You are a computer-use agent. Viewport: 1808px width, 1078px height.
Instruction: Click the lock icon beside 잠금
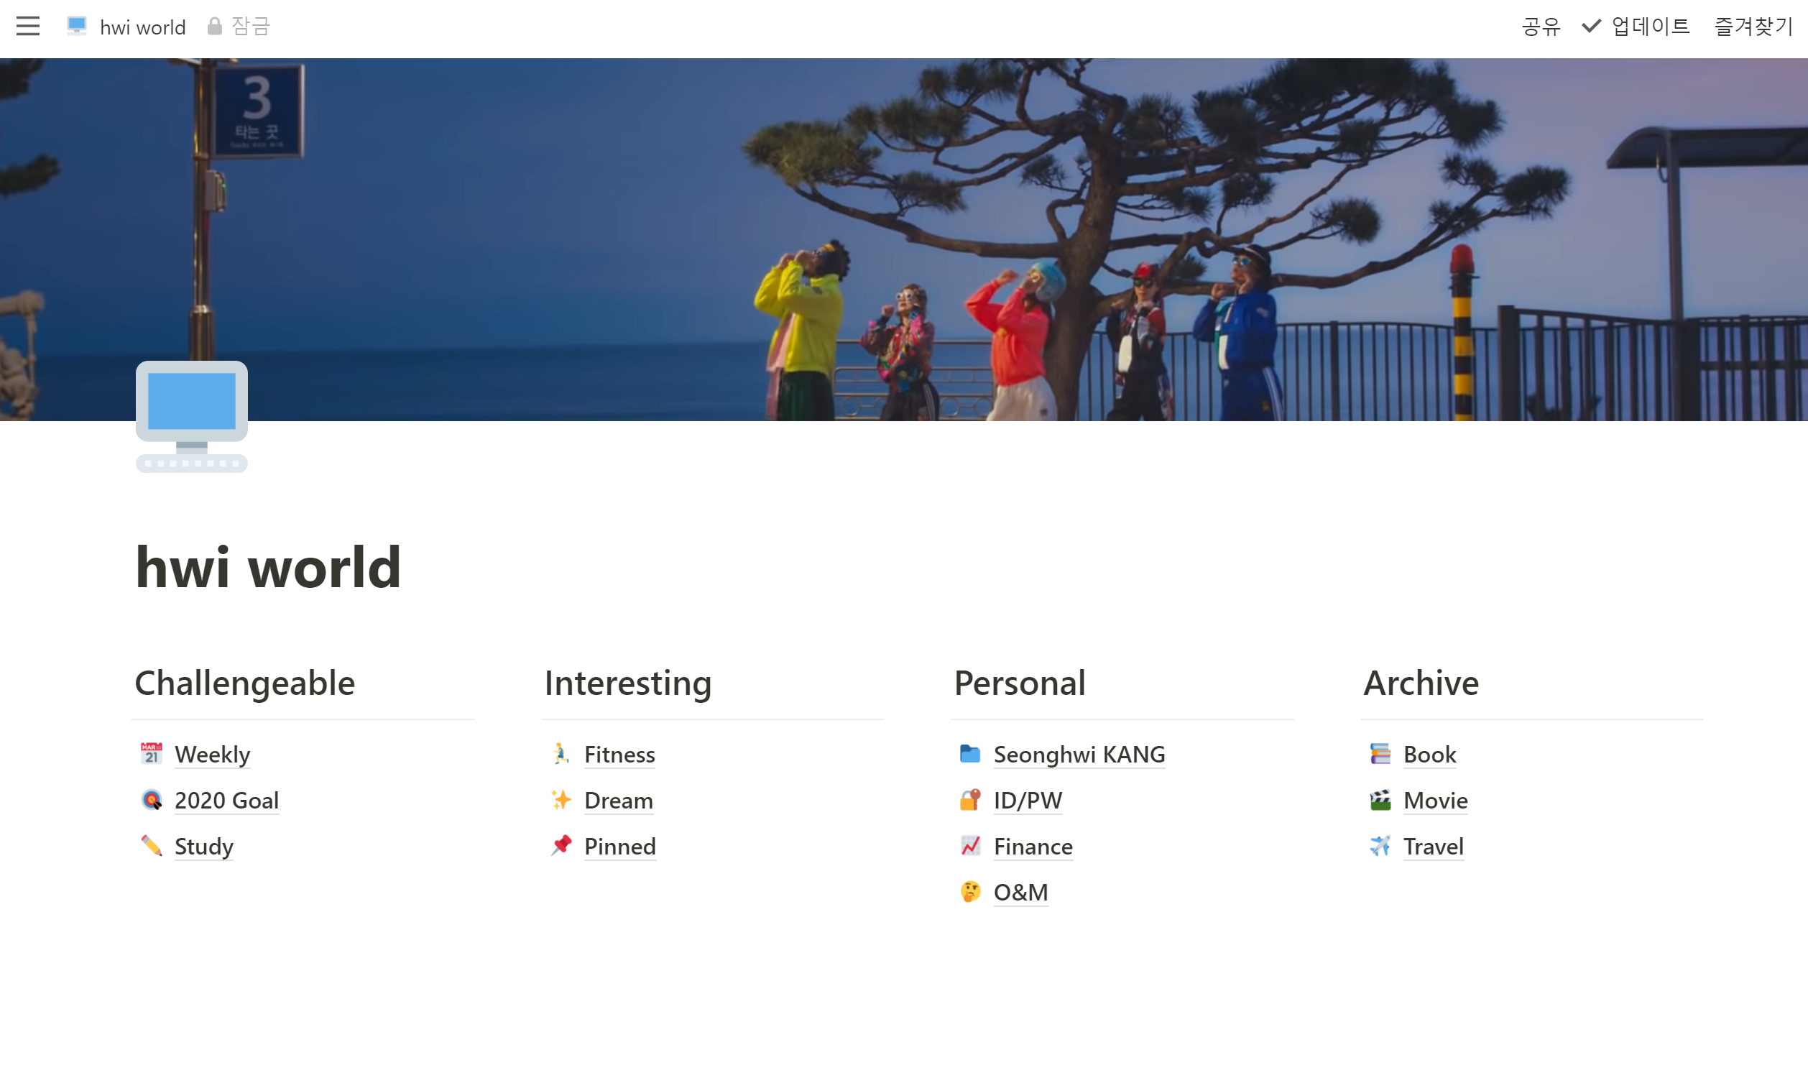click(214, 26)
